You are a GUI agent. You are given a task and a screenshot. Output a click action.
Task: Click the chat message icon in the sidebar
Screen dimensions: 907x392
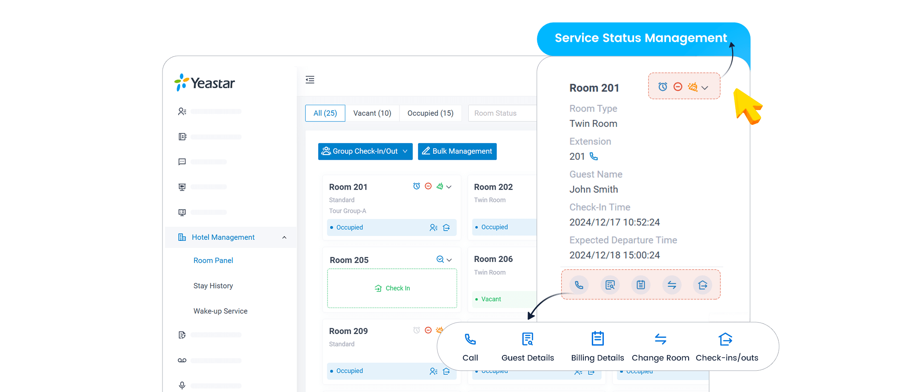point(182,162)
